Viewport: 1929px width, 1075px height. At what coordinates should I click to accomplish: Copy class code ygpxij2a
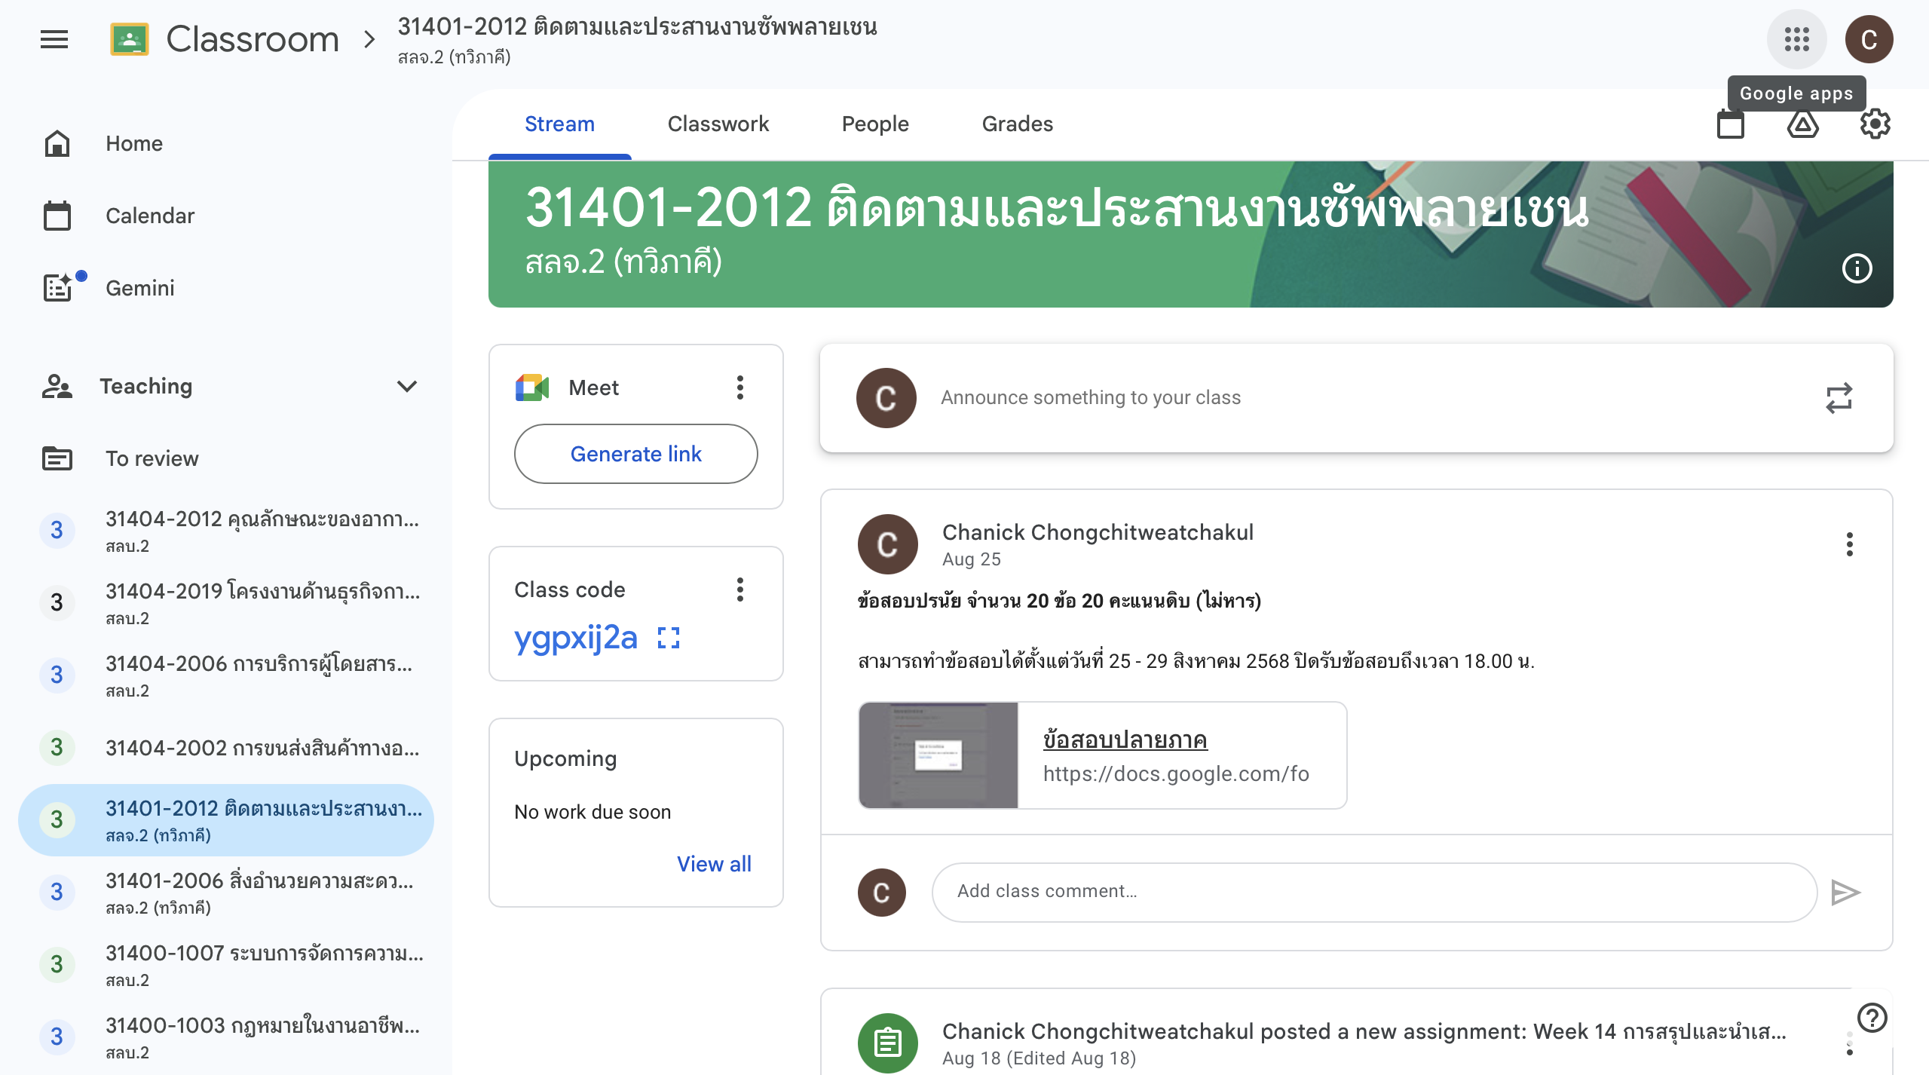(x=576, y=638)
